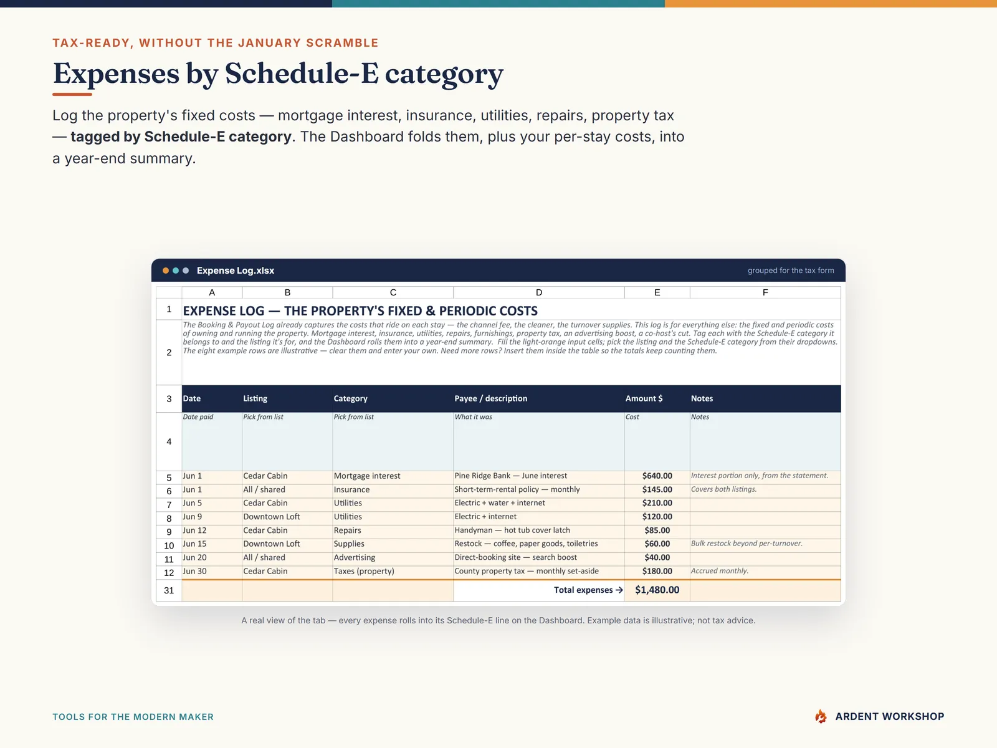
Task: Click 'TOOLS FOR THE MODERN MAKER' footer text
Action: (x=133, y=717)
